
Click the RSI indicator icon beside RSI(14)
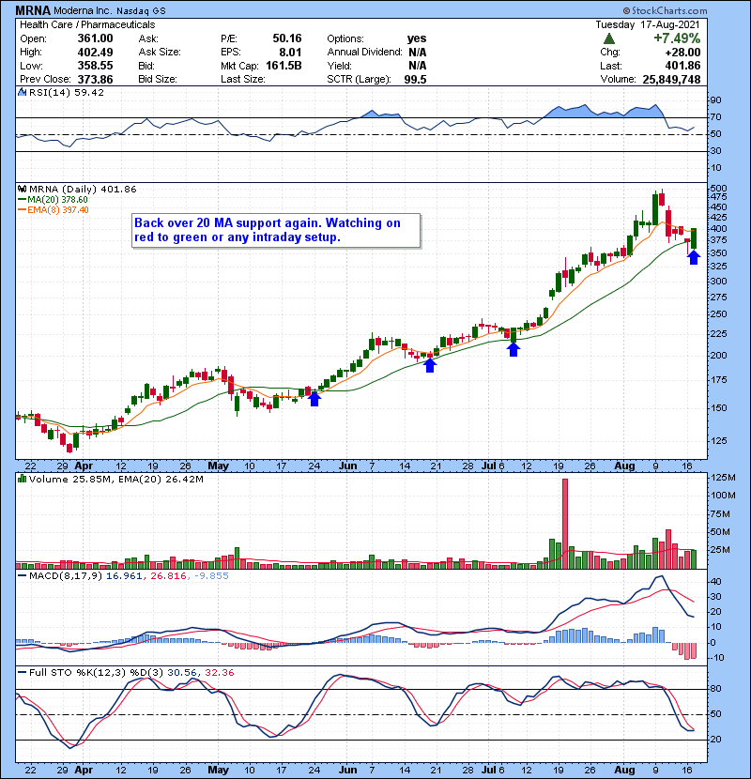(22, 92)
